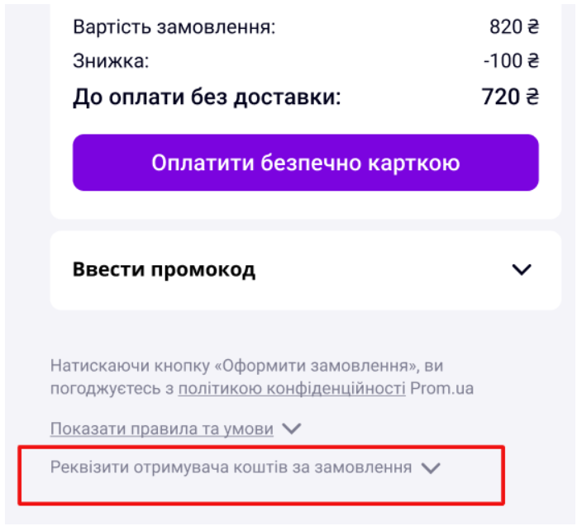
Task: Open the політикою конфіденційності link
Action: pyautogui.click(x=292, y=389)
